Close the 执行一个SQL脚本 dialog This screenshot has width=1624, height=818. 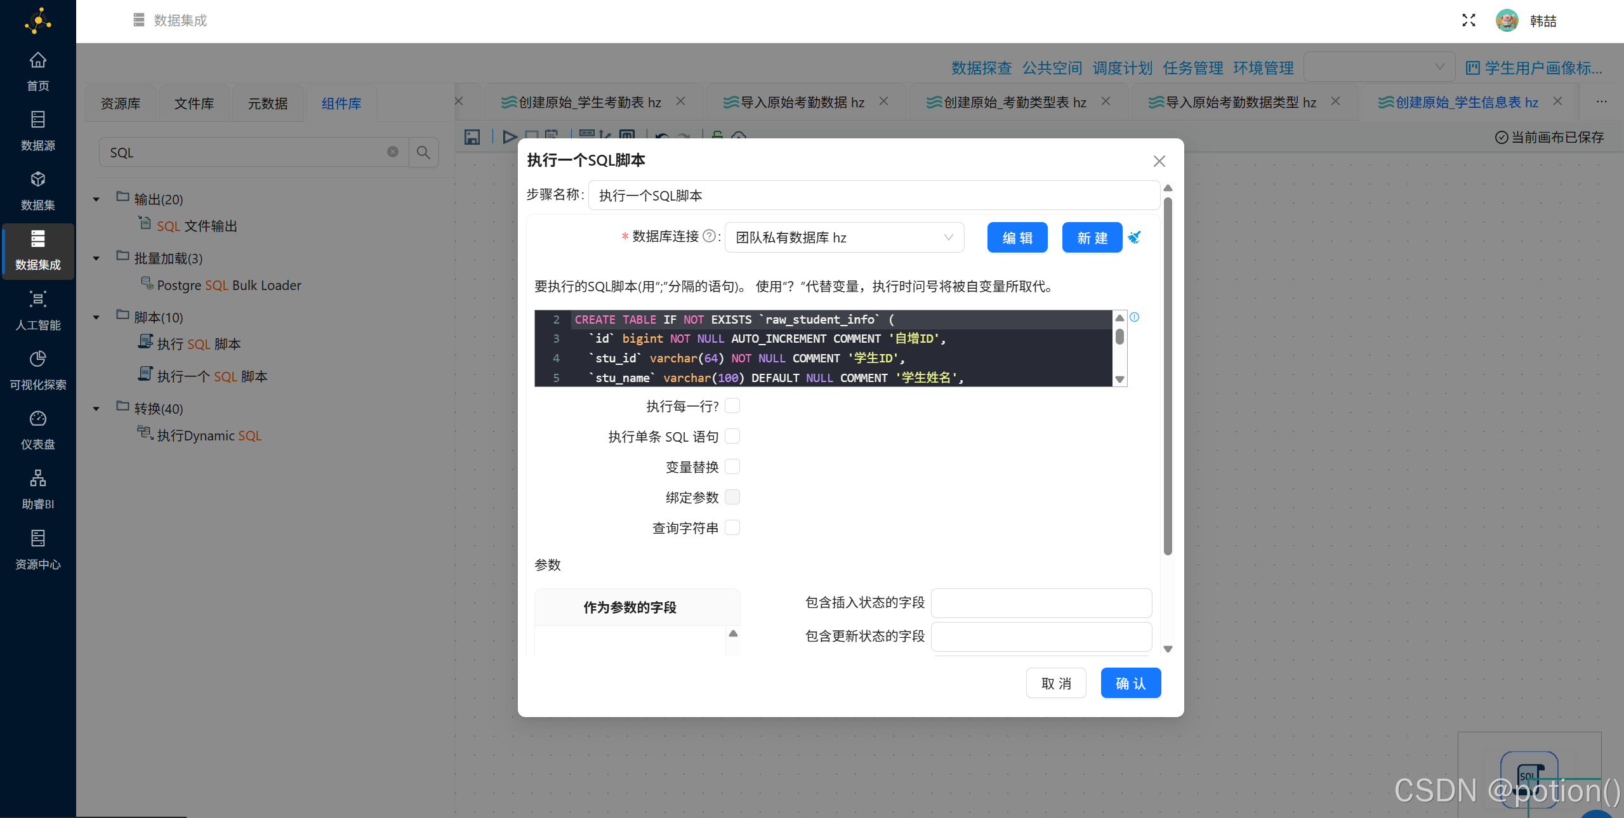coord(1159,161)
